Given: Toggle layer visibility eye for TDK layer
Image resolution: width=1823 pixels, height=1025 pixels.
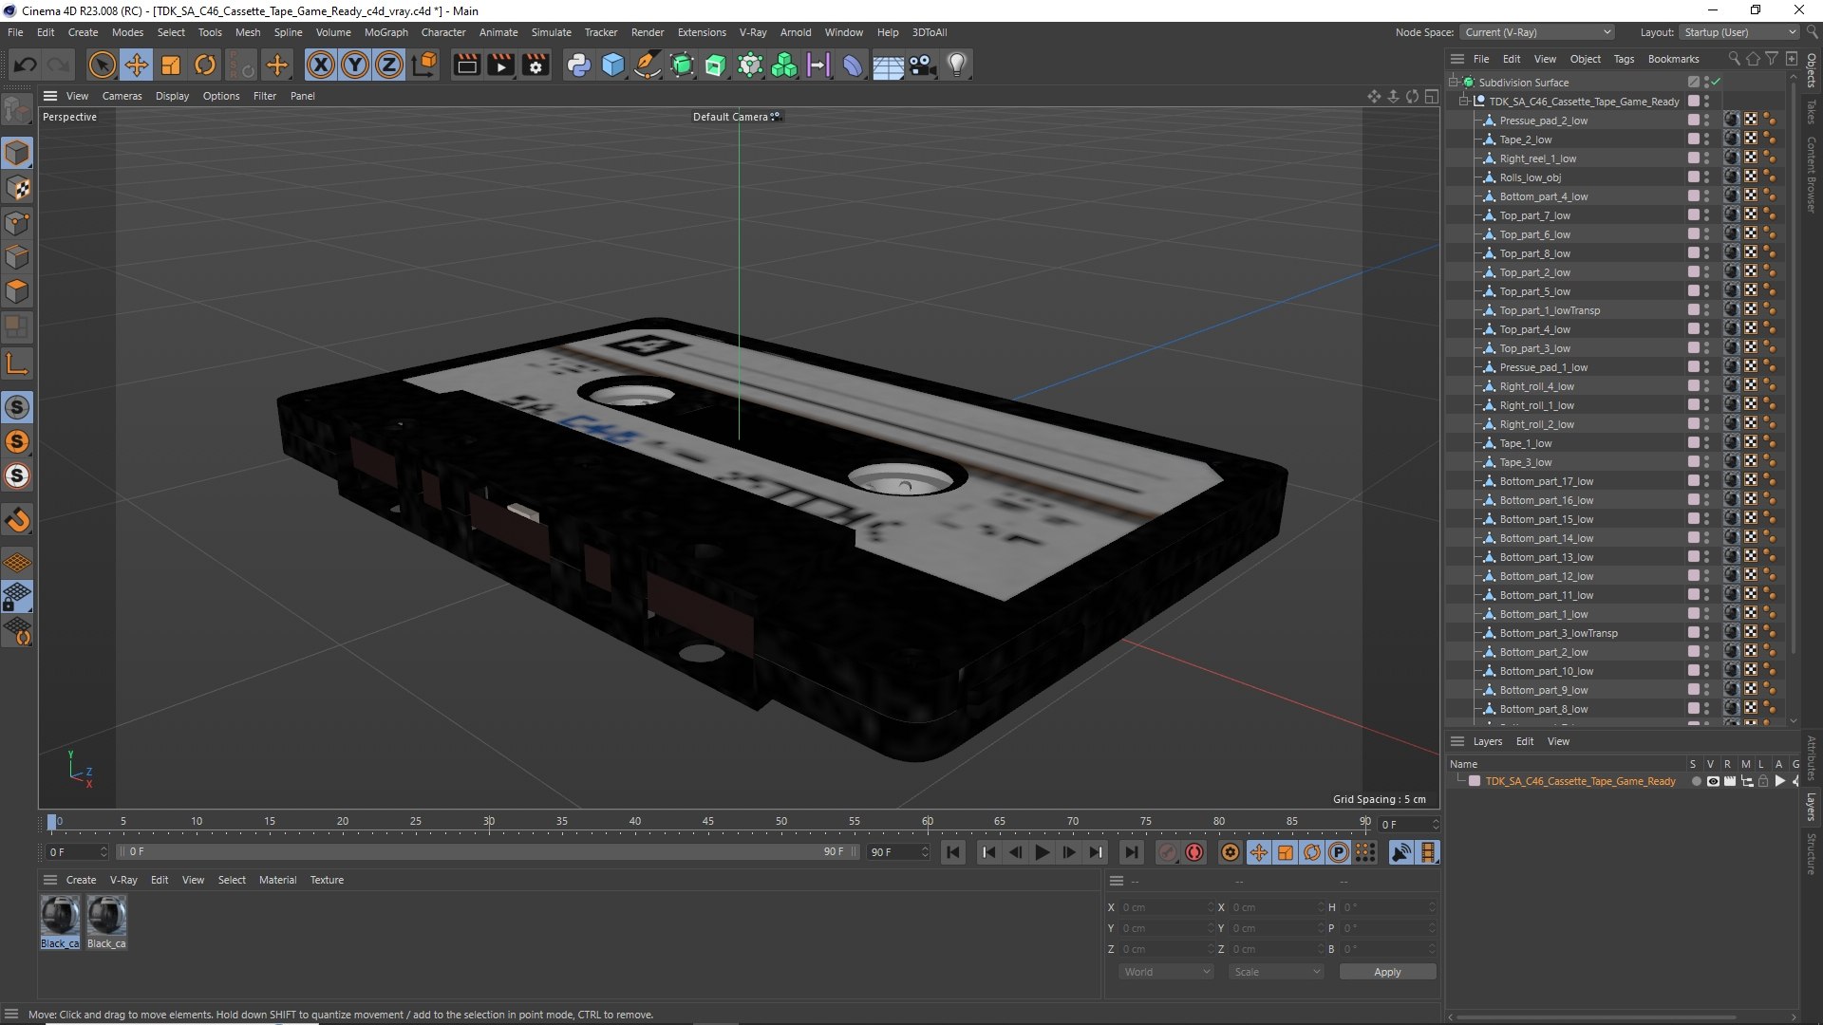Looking at the screenshot, I should click(1712, 781).
